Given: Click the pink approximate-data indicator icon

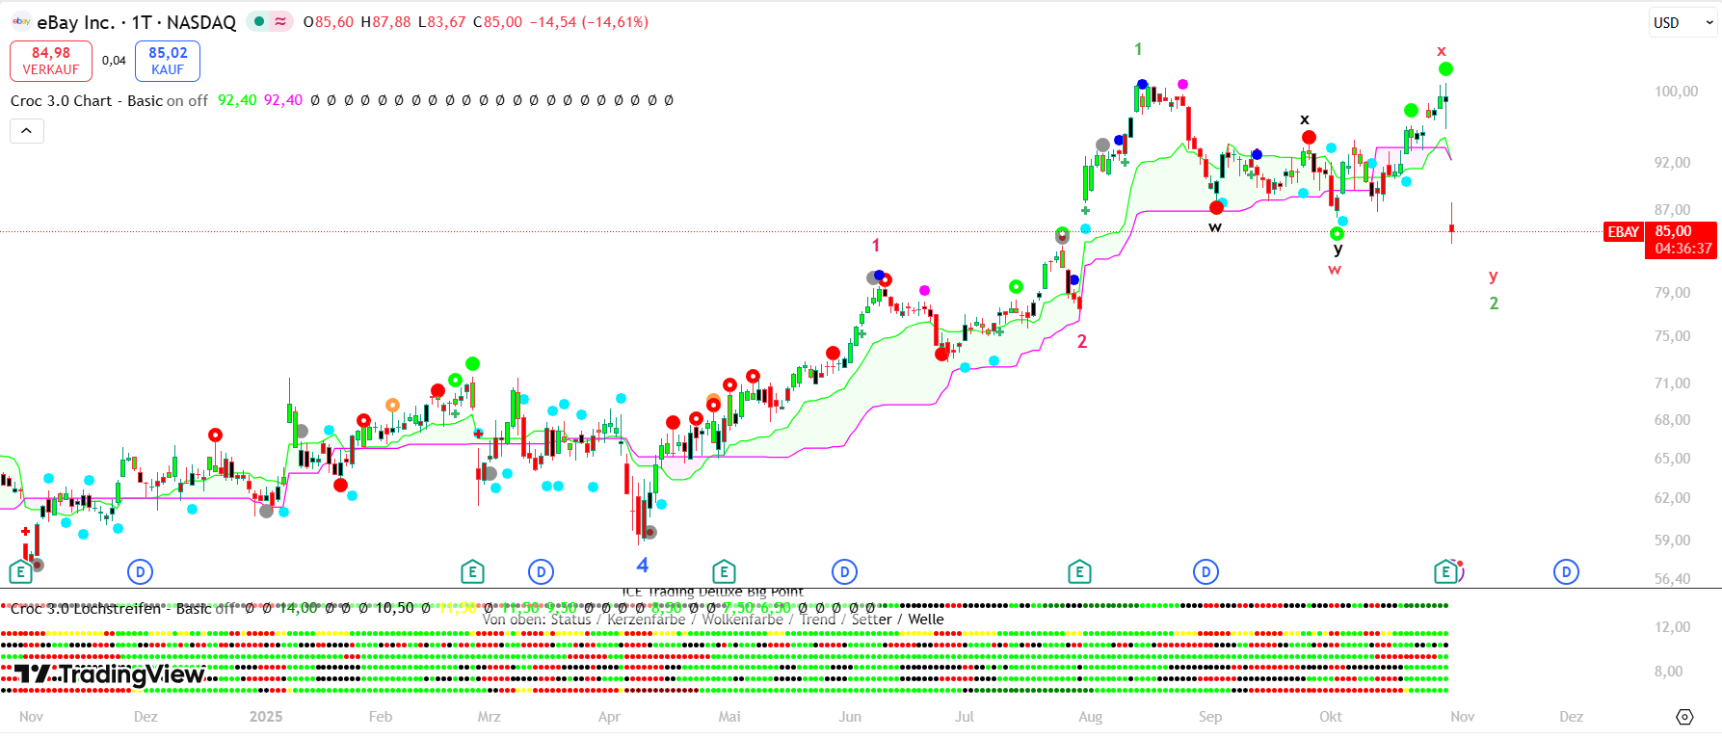Looking at the screenshot, I should tap(280, 21).
